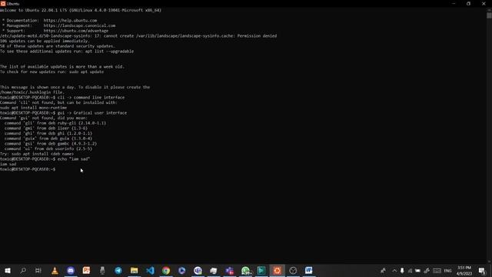Open Telegram from the taskbar
492x277 pixels.
click(118, 270)
